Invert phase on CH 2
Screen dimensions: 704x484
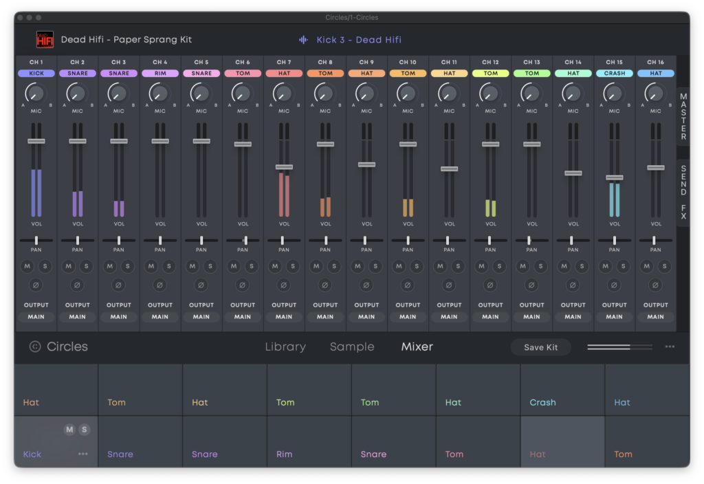click(77, 285)
